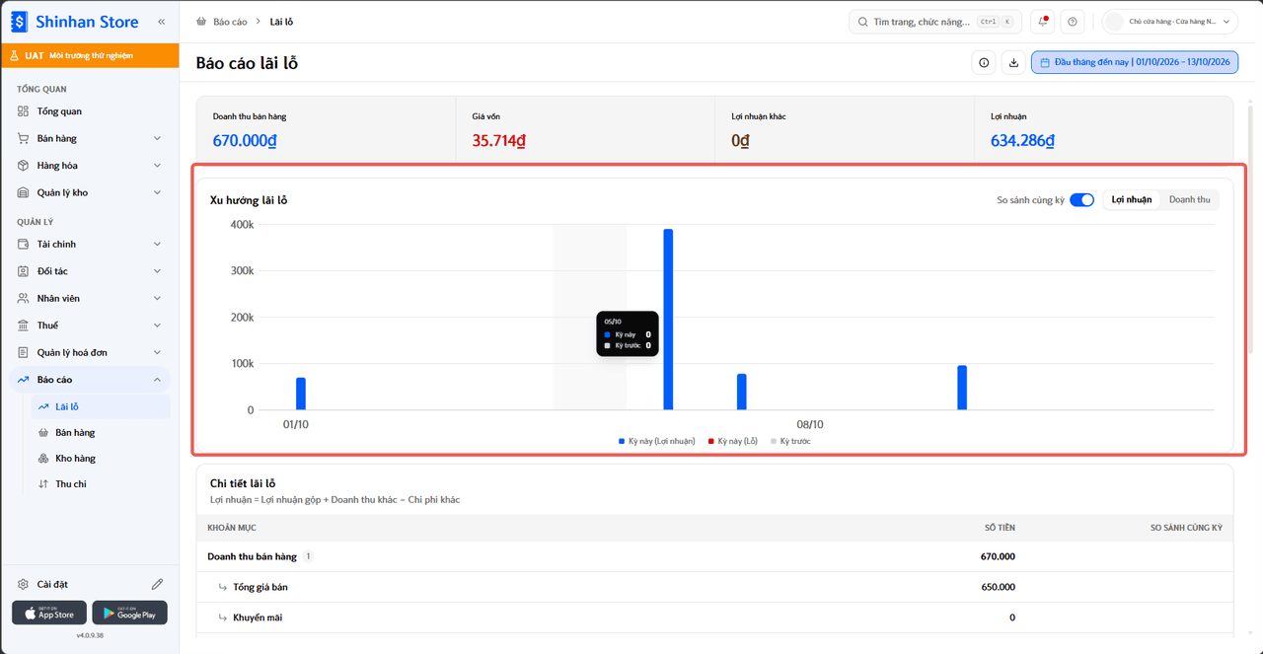
Task: Click the App Store download badge
Action: 49,613
